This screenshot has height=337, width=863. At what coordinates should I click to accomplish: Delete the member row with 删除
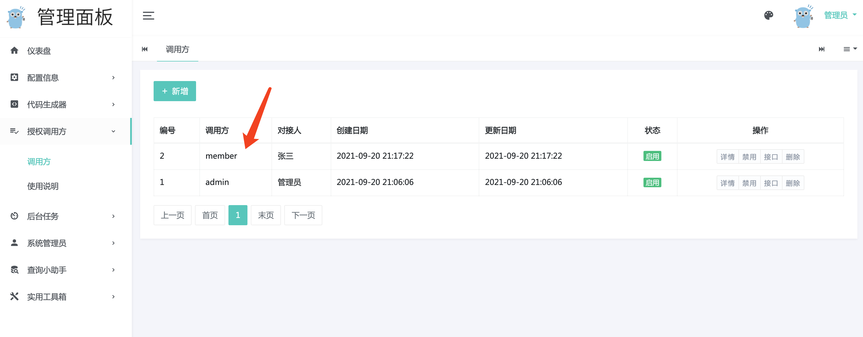[x=793, y=156]
